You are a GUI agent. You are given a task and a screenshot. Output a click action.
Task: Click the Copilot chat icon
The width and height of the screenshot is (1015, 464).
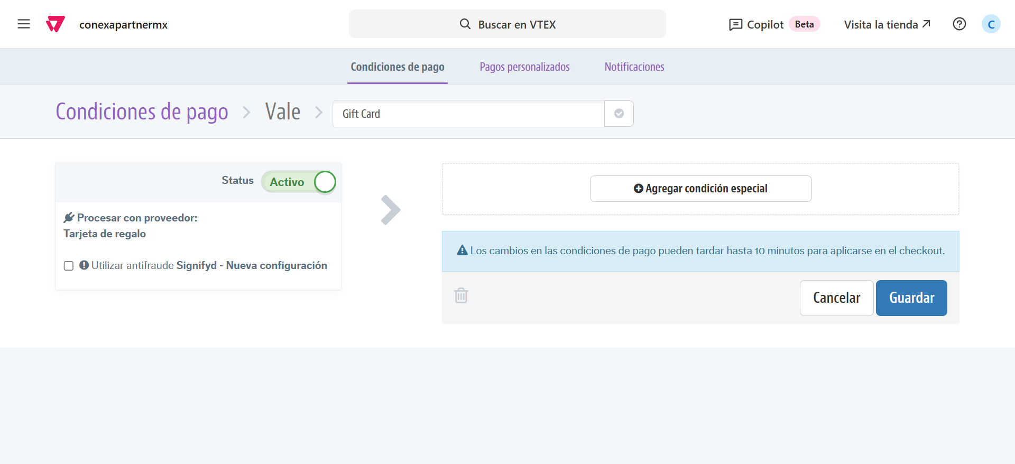735,25
